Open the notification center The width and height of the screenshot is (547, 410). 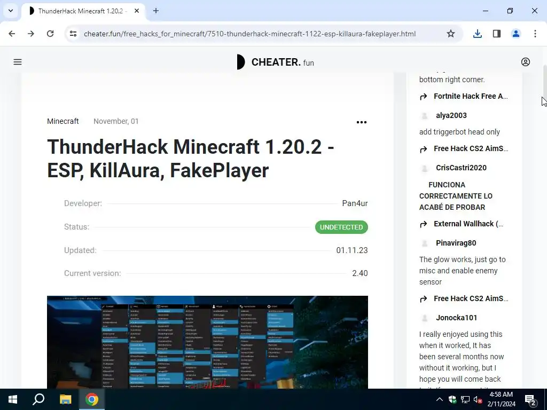coord(530,400)
